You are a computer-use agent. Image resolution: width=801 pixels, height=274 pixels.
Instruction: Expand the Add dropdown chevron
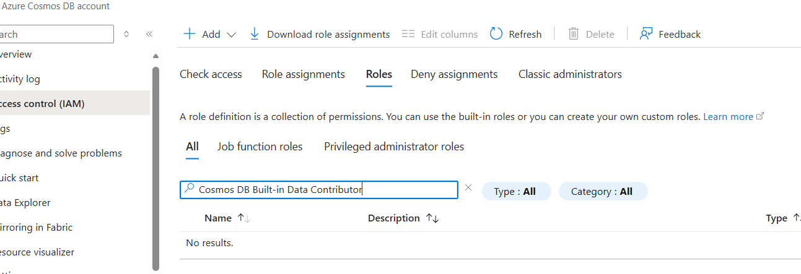click(231, 35)
